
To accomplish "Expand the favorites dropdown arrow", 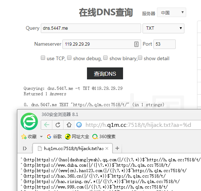I will tap(41, 137).
